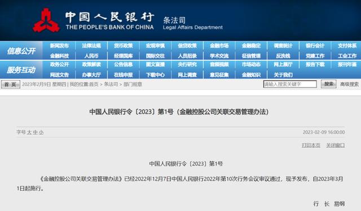
Task: Open the 高级搜索 advanced search link
Action: tap(349, 84)
